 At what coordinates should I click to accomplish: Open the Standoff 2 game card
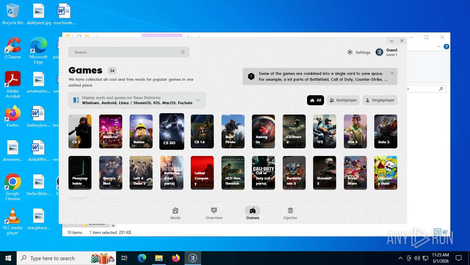pos(325,173)
